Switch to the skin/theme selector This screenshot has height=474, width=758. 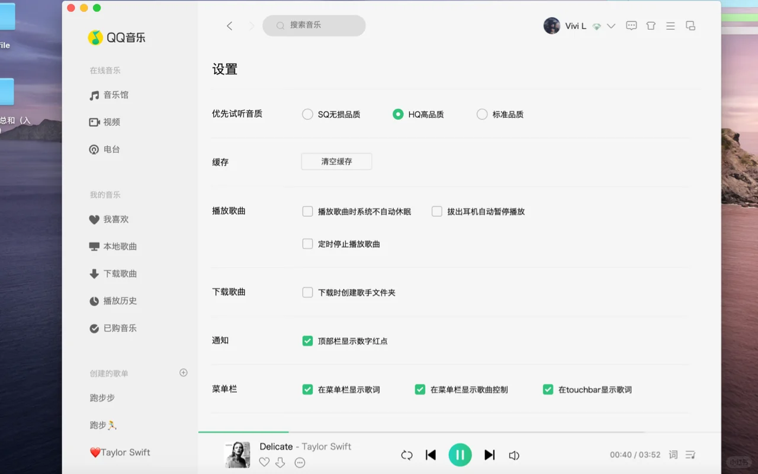click(x=651, y=25)
